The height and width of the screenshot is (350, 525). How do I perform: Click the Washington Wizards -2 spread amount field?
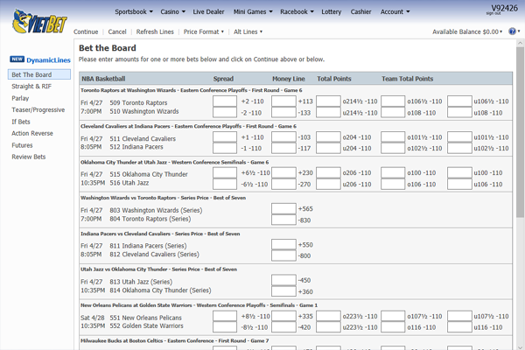225,112
